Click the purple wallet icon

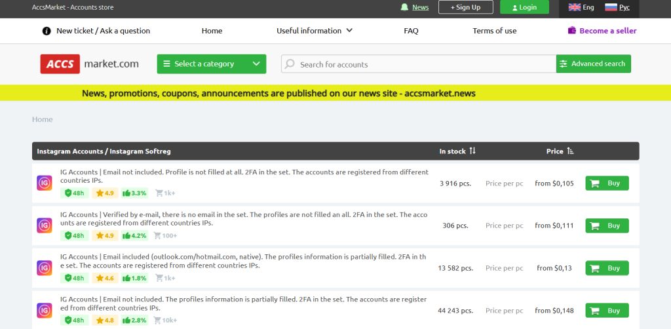click(x=571, y=30)
